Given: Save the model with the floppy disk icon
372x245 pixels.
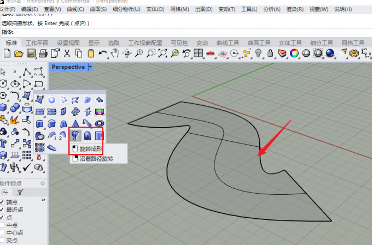Looking at the screenshot, I should point(31,53).
